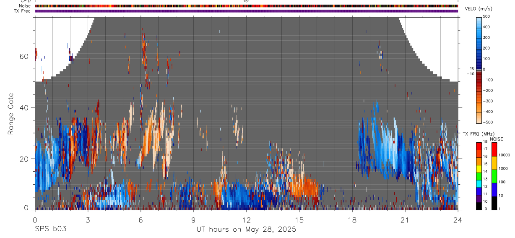Click the 'SPS b03' radar beam label
Viewport: 515px width, 238px height.
click(x=50, y=230)
